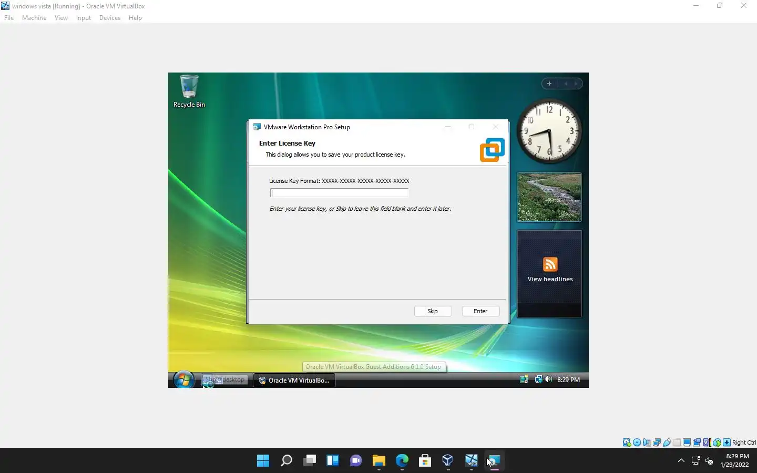Click the VirtualBox Manager cube taskbar icon

tap(448, 461)
